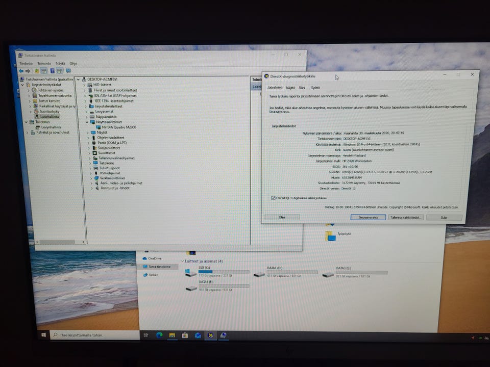Select the DATA3 (E:) drive

pyautogui.click(x=355, y=272)
